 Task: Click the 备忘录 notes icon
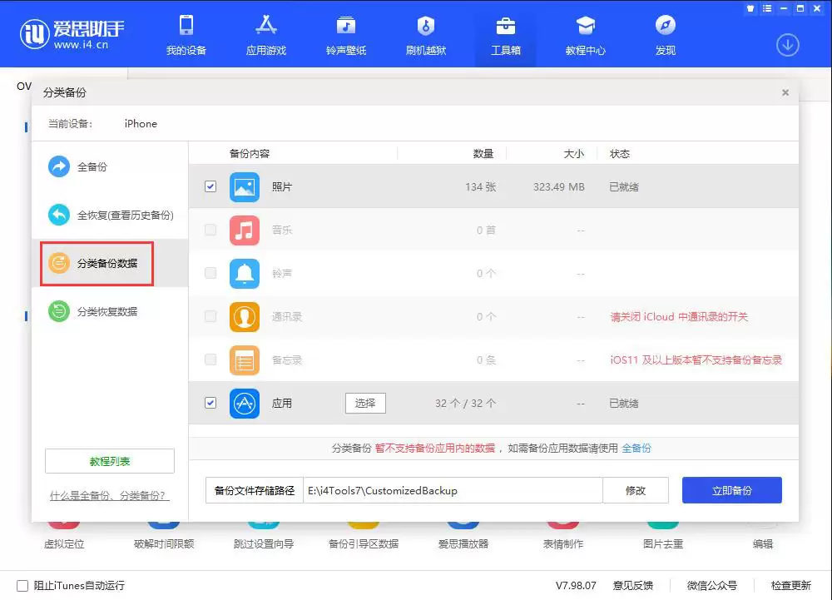[245, 360]
